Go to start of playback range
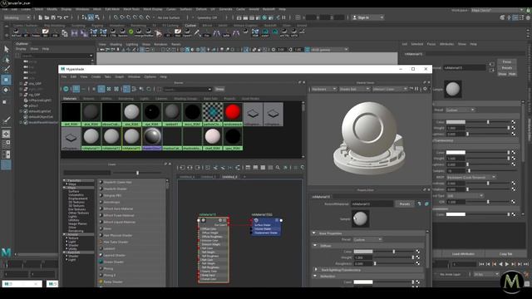The image size is (532, 299). (481, 264)
